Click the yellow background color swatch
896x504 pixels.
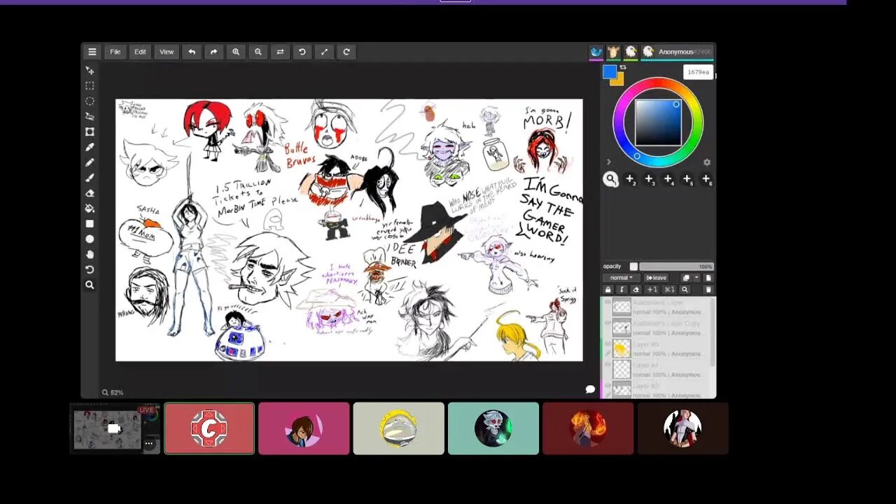pyautogui.click(x=619, y=80)
